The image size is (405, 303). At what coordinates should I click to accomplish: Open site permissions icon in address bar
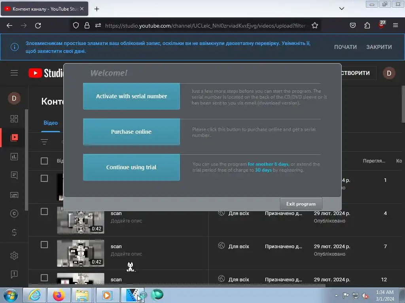[98, 26]
